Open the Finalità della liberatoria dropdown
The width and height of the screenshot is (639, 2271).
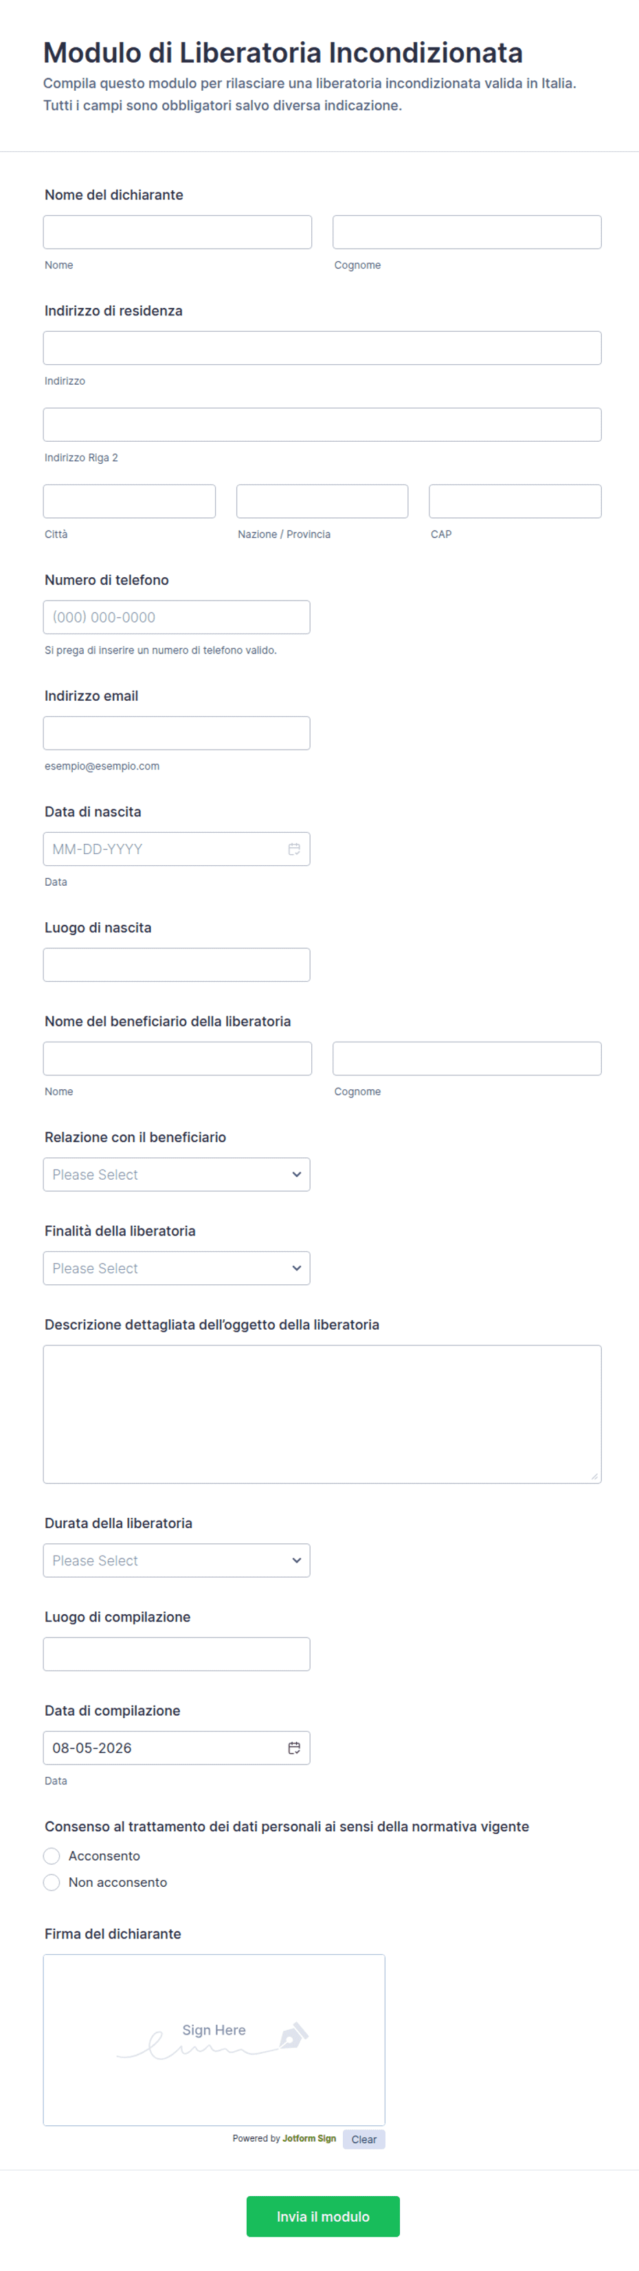point(177,1268)
